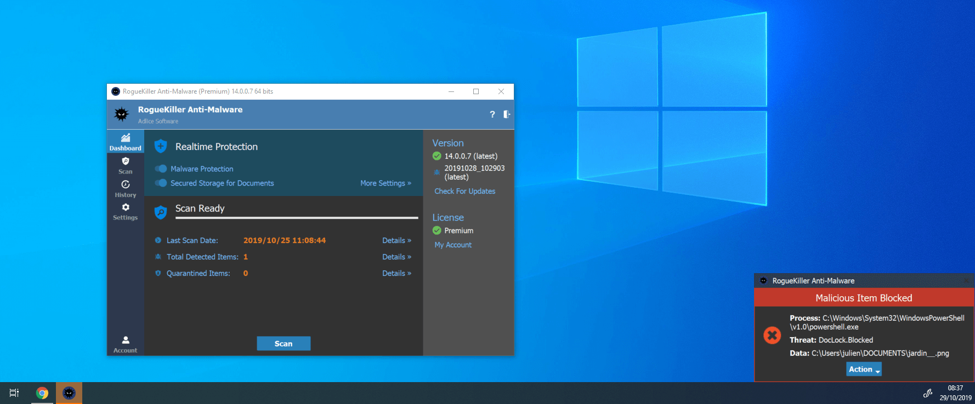This screenshot has height=404, width=975.
Task: Open Google Chrome from the taskbar
Action: tap(42, 393)
